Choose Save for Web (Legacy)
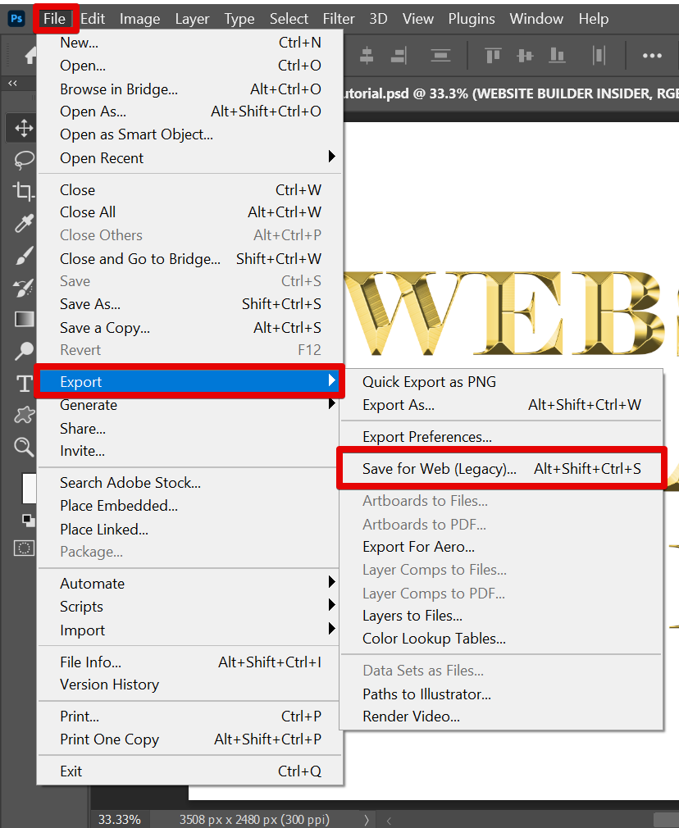 tap(501, 468)
